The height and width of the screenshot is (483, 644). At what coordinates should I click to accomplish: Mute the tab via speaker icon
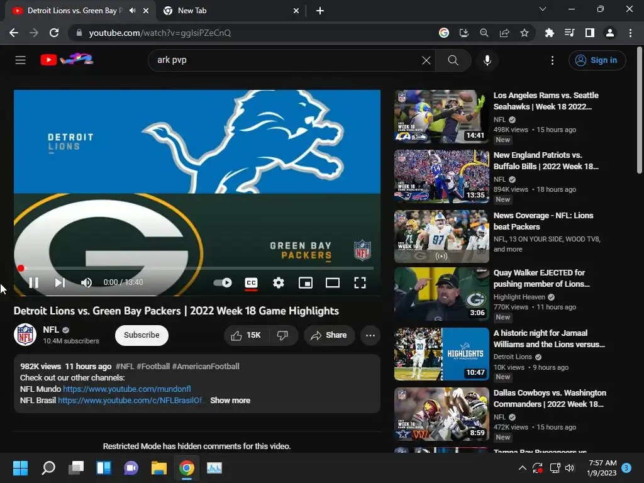(132, 11)
